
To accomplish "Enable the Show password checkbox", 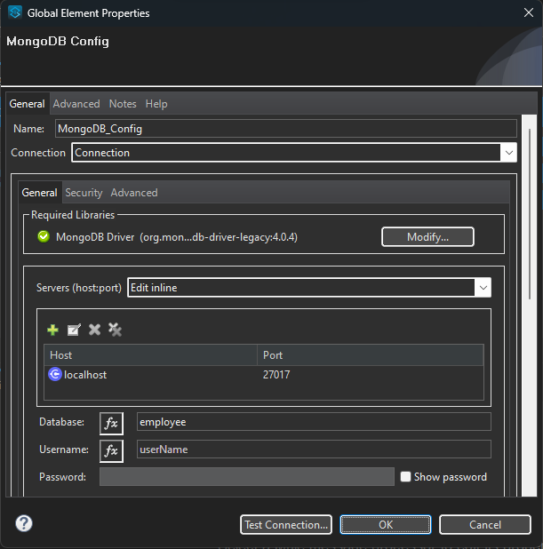I will (406, 477).
